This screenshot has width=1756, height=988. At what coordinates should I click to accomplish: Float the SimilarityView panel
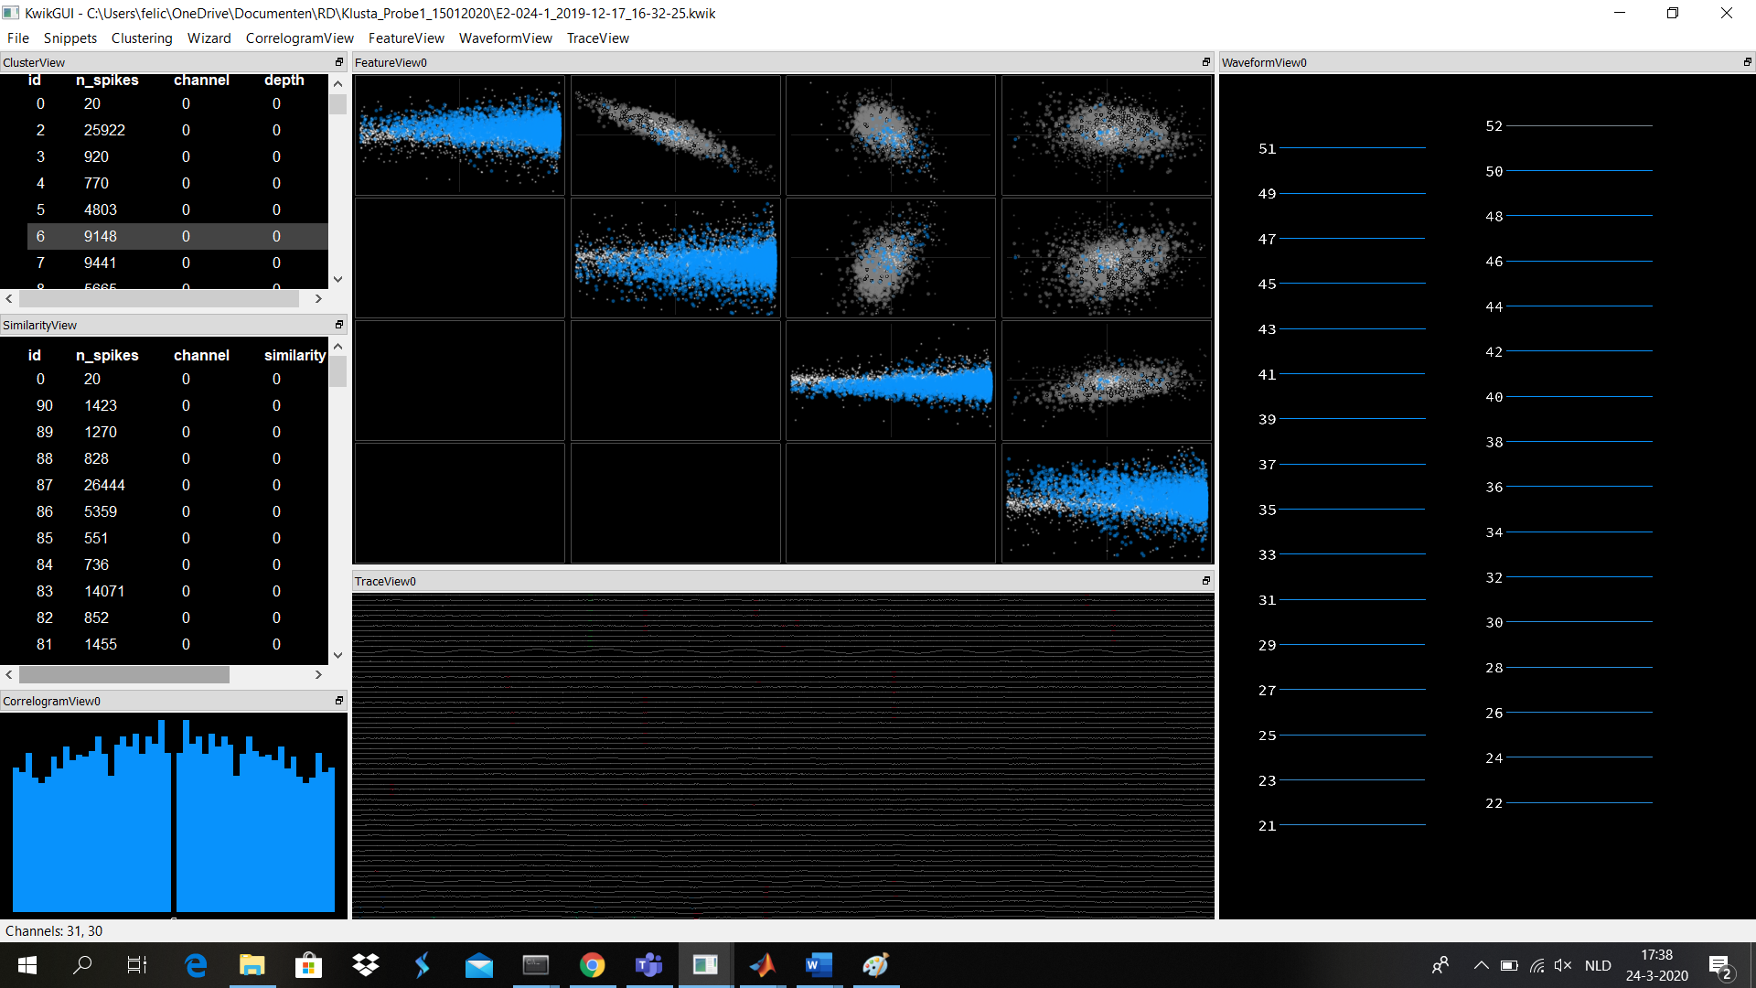click(338, 325)
